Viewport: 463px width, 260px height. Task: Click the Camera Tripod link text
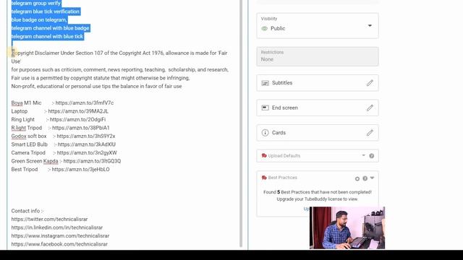click(x=87, y=152)
